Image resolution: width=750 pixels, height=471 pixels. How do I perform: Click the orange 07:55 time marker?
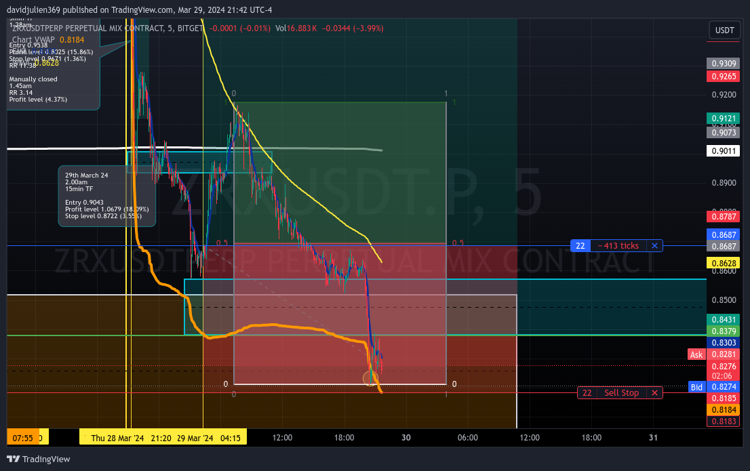[x=22, y=438]
